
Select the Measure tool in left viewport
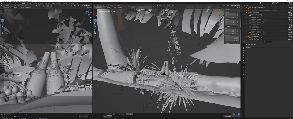tap(2, 32)
